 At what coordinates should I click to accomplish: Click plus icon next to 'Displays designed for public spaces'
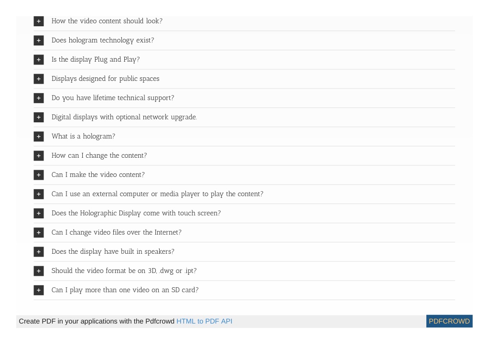click(39, 79)
